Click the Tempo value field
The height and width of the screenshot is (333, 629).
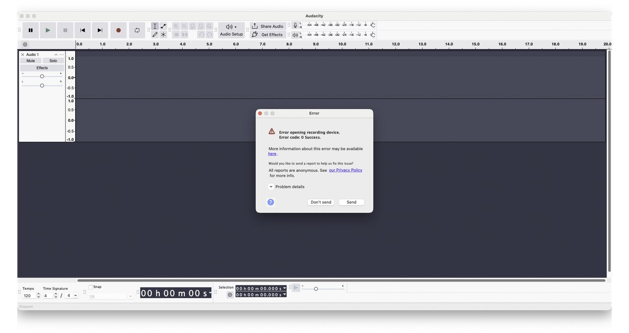[29, 296]
